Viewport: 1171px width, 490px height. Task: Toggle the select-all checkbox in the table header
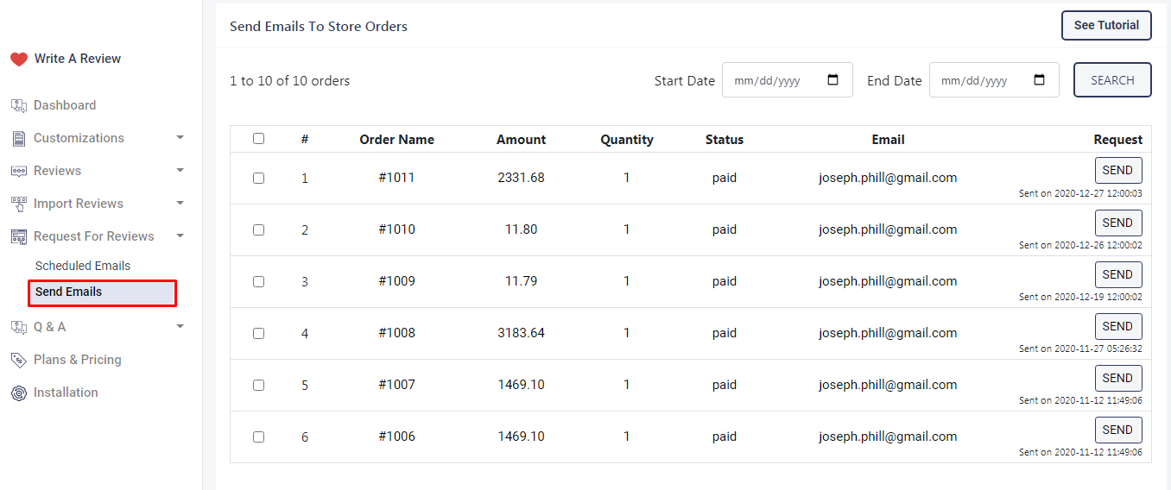[258, 139]
